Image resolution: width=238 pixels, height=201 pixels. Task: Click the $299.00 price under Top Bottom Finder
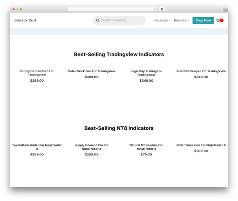click(37, 154)
